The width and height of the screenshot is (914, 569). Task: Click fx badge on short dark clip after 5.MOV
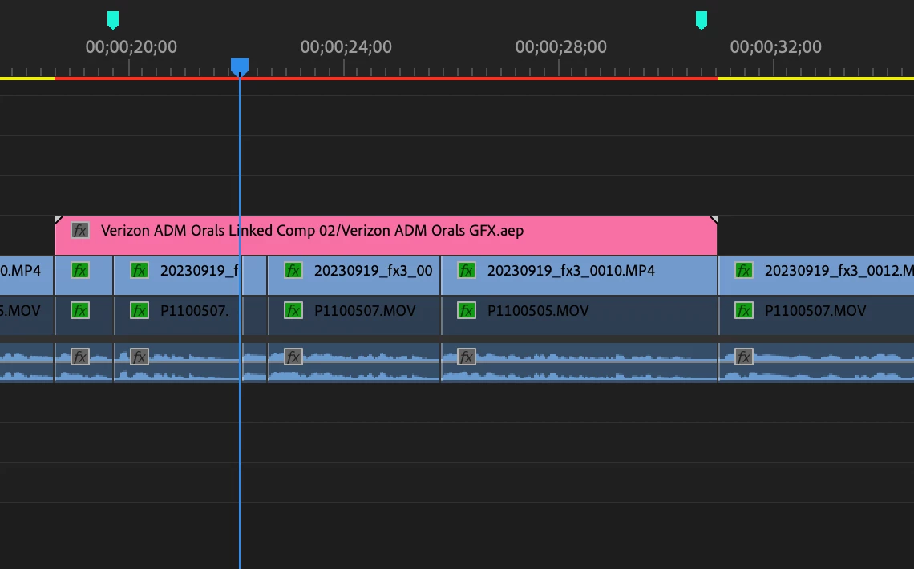point(80,310)
